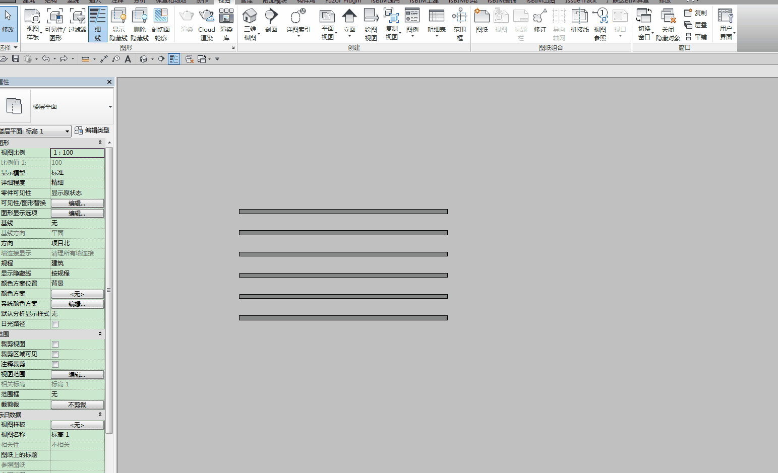This screenshot has width=778, height=473.
Task: Toggle the 日光路径 checkbox
Action: (55, 324)
